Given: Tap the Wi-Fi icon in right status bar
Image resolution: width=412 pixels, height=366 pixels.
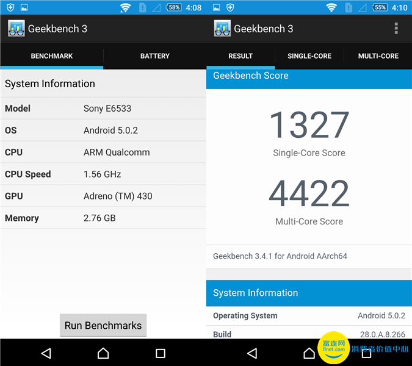Looking at the screenshot, I should click(331, 7).
